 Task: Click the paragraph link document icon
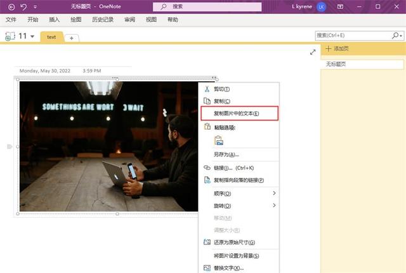pyautogui.click(x=207, y=180)
